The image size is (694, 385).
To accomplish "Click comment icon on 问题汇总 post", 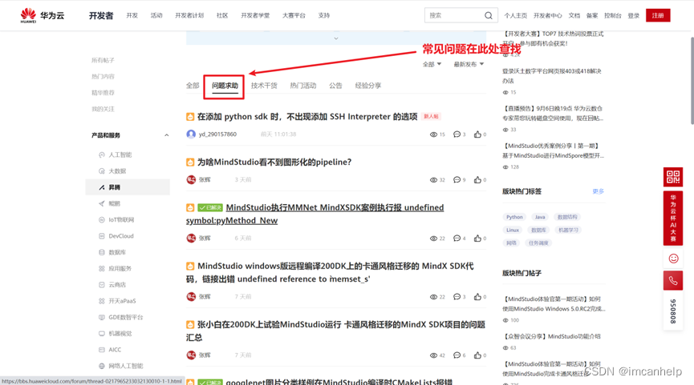I will pyautogui.click(x=457, y=355).
